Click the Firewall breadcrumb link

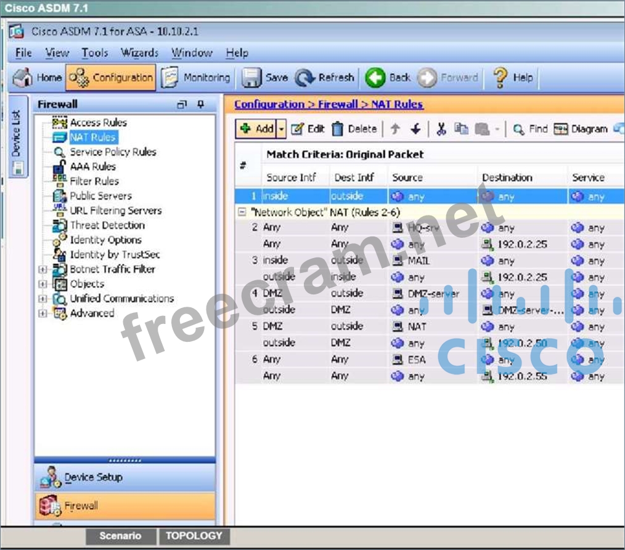tap(337, 104)
